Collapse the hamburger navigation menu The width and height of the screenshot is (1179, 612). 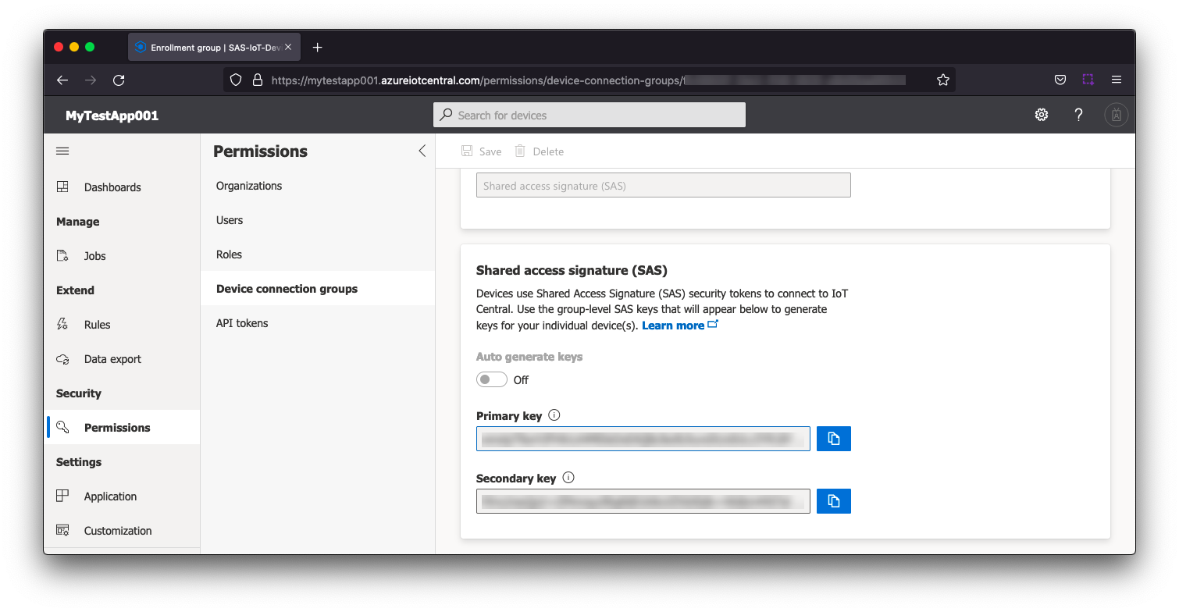click(63, 151)
